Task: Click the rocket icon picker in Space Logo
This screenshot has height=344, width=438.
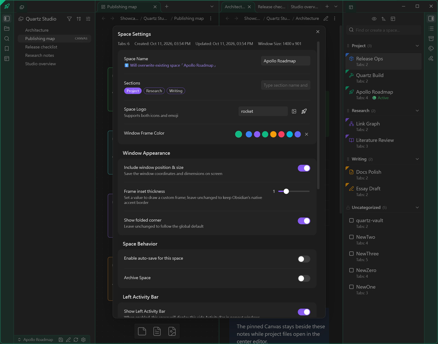Action: click(x=304, y=111)
